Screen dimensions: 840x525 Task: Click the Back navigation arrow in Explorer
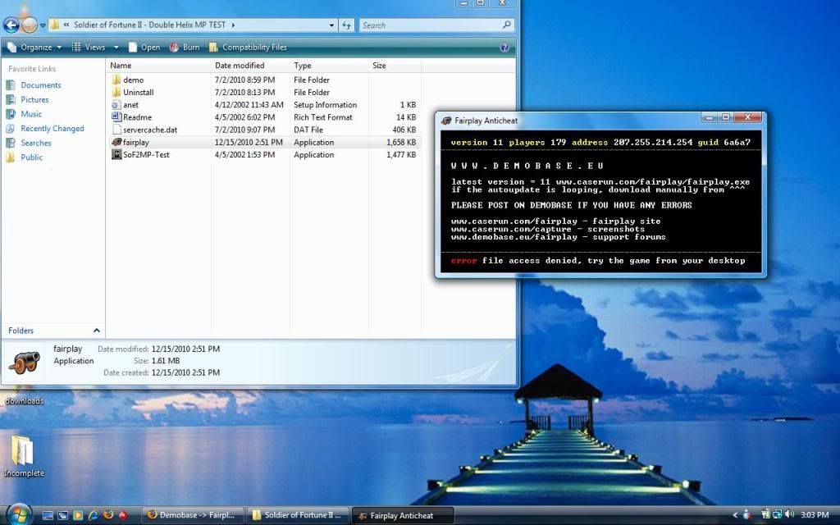click(11, 25)
